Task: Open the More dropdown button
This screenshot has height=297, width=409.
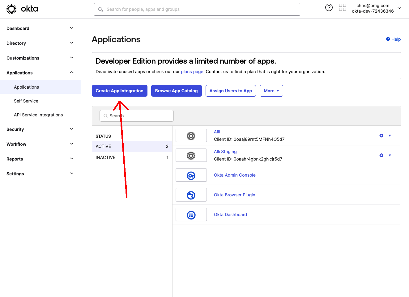Action: click(x=271, y=91)
